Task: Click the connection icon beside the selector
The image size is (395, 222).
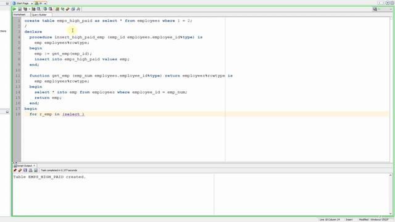Action: coord(375,9)
